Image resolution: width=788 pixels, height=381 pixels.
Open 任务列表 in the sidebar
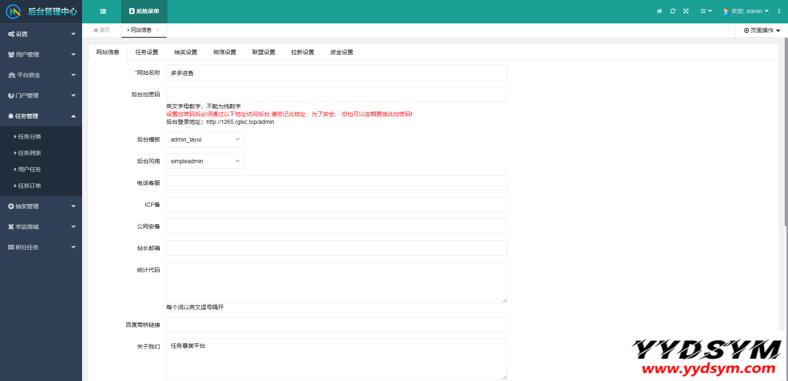(x=30, y=153)
